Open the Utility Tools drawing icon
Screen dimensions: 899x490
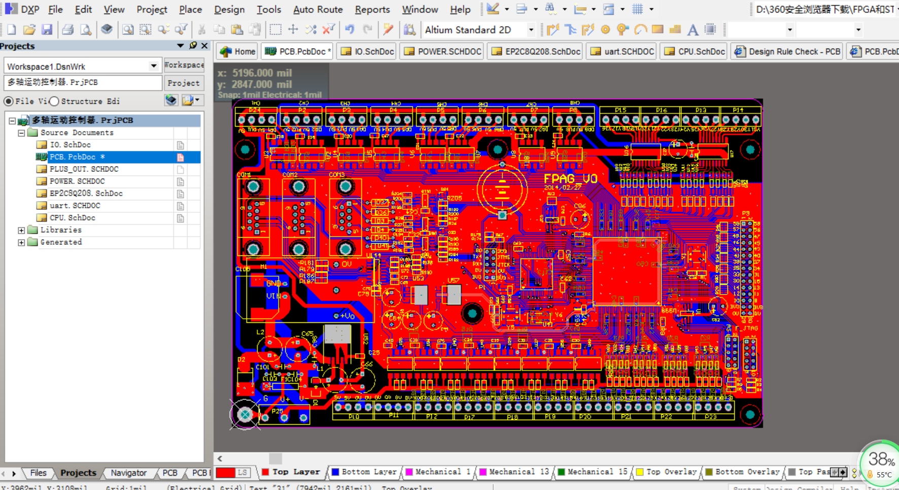click(x=493, y=9)
